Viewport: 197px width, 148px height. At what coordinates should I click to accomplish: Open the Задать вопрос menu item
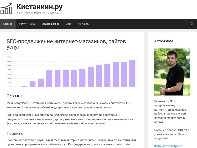pos(51,24)
